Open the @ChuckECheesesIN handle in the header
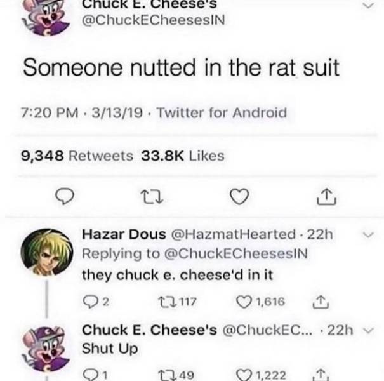This screenshot has width=384, height=381. (x=154, y=20)
